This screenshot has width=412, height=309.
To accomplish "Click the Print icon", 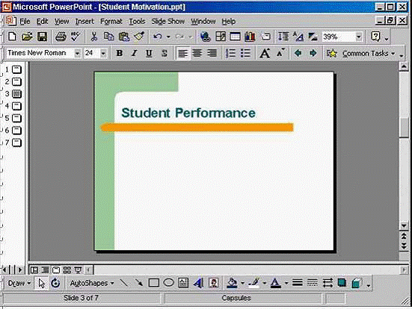I will point(61,37).
